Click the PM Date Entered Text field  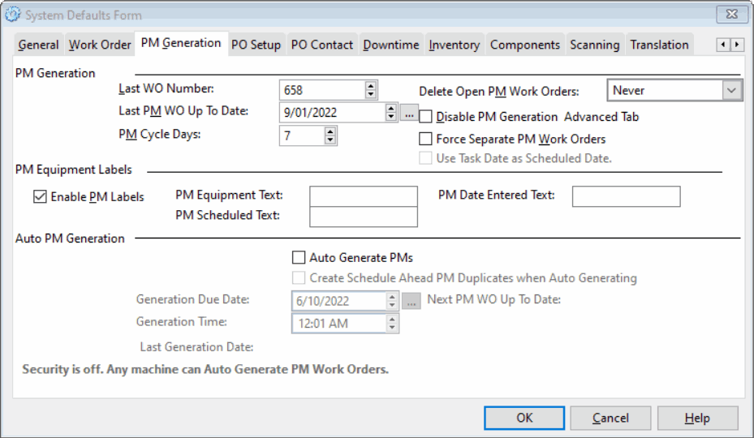coord(626,196)
